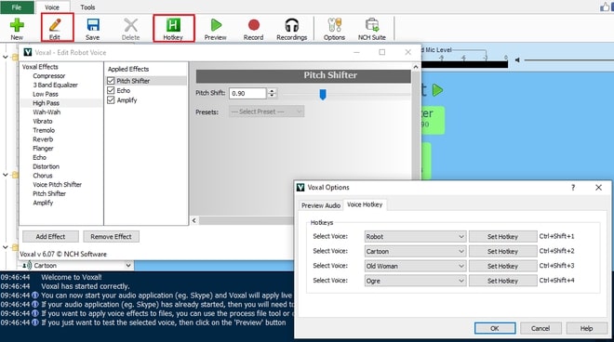
Task: Select Voice Pitch Shifter effect
Action: (57, 184)
